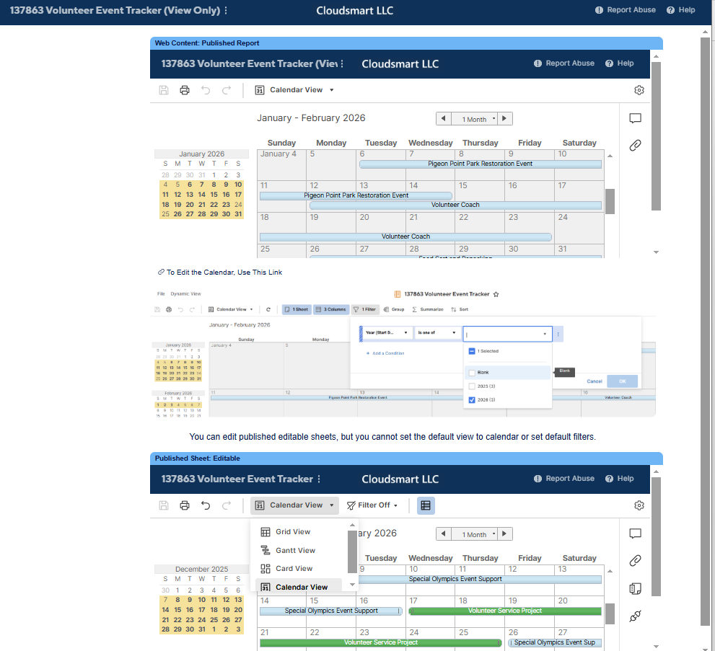Viewport: 715px width, 651px height.
Task: Click the print icon in the editable sheet toolbar
Action: pyautogui.click(x=185, y=505)
